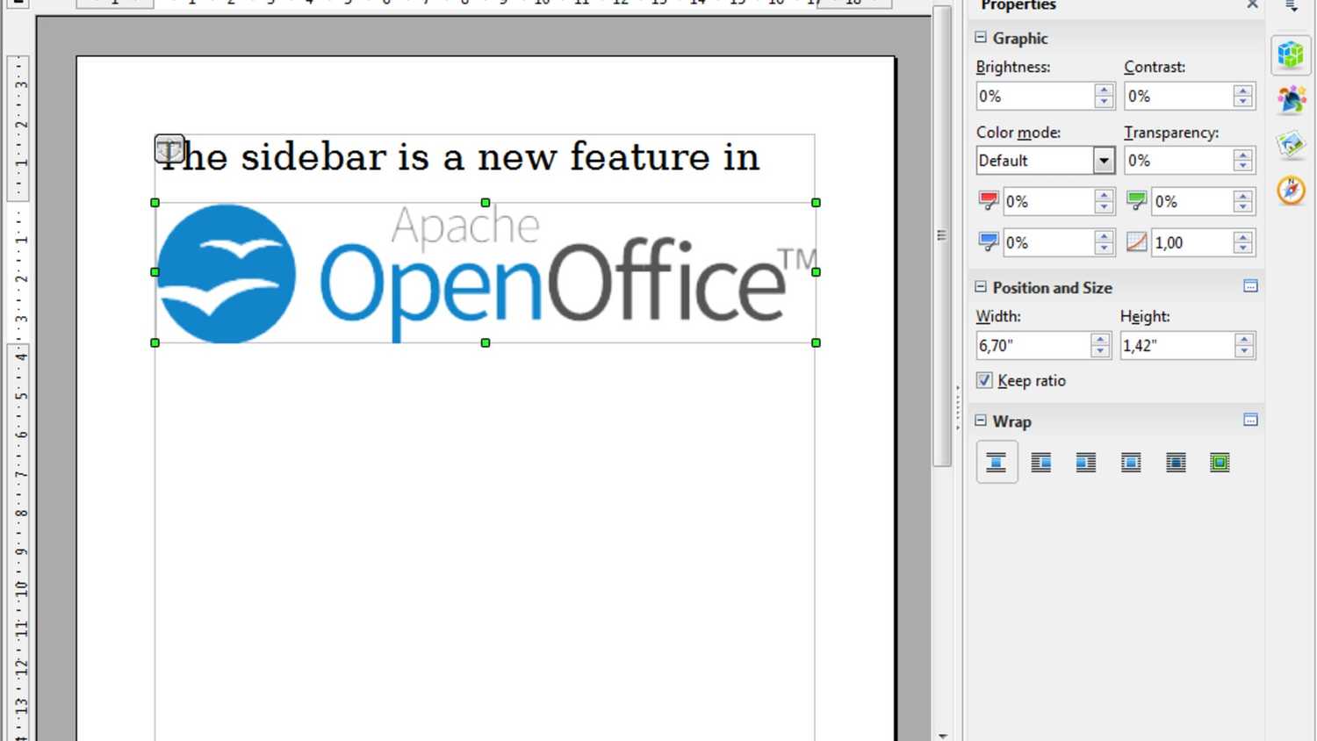Viewport: 1317px width, 741px height.
Task: Select wrap option with image on right side
Action: [x=1041, y=463]
